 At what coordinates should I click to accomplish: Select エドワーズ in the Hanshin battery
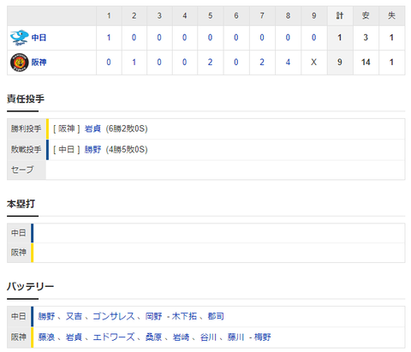(114, 337)
